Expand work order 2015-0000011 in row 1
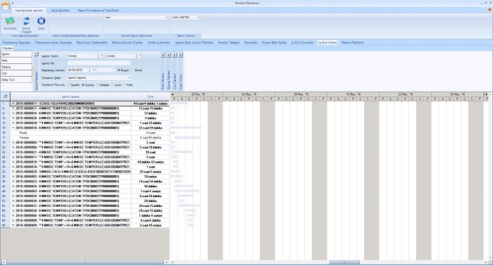This screenshot has height=266, width=493. [x=13, y=103]
